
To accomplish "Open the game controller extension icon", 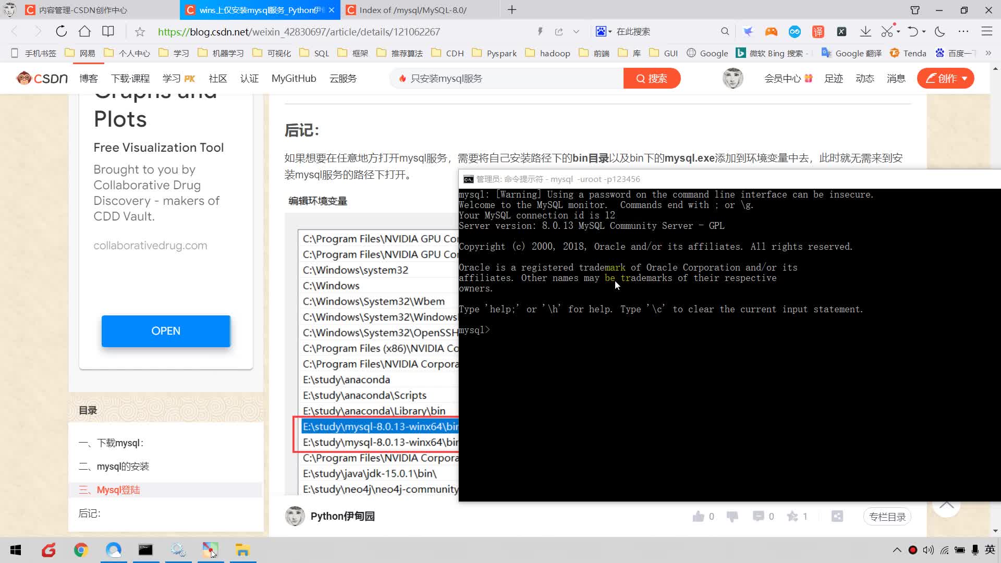I will coord(771,32).
